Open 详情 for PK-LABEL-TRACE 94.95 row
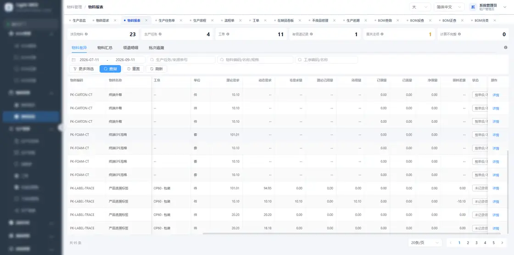This screenshot has height=255, width=514. click(x=496, y=188)
